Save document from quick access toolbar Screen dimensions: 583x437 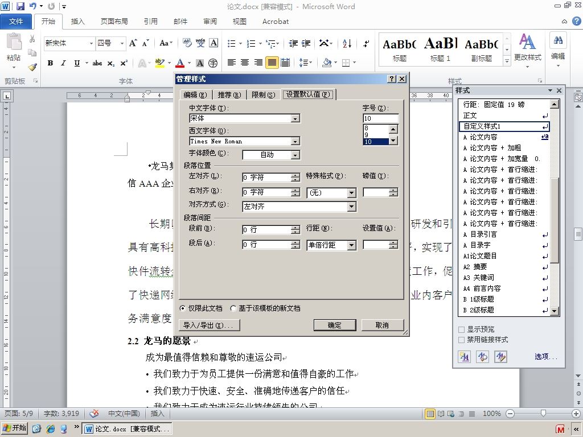(x=20, y=6)
